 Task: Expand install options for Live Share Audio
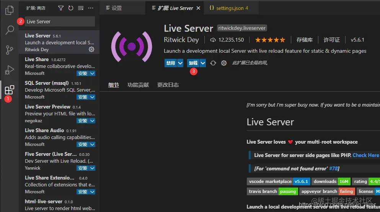click(x=92, y=144)
